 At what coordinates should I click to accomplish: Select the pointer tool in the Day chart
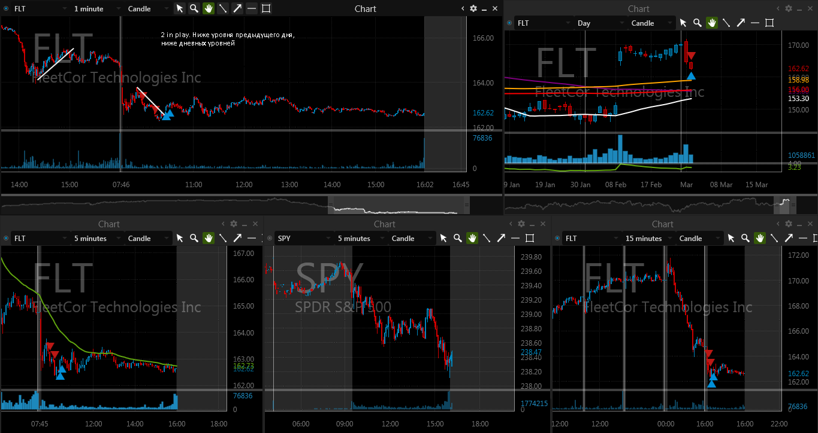683,23
